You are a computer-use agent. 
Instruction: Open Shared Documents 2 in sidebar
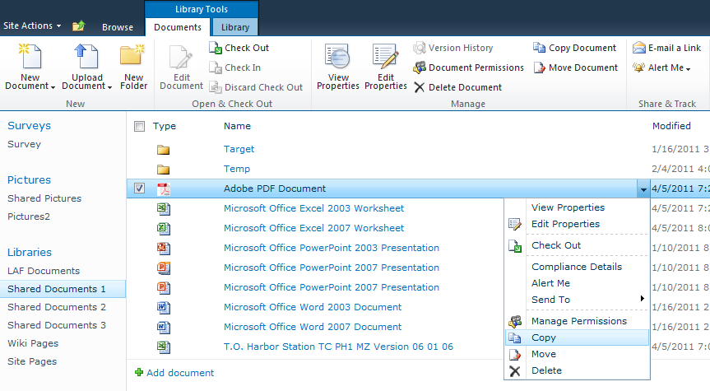(x=57, y=307)
